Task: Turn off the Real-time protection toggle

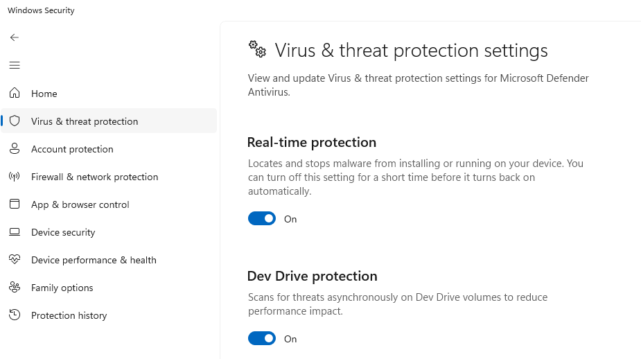Action: pyautogui.click(x=262, y=219)
